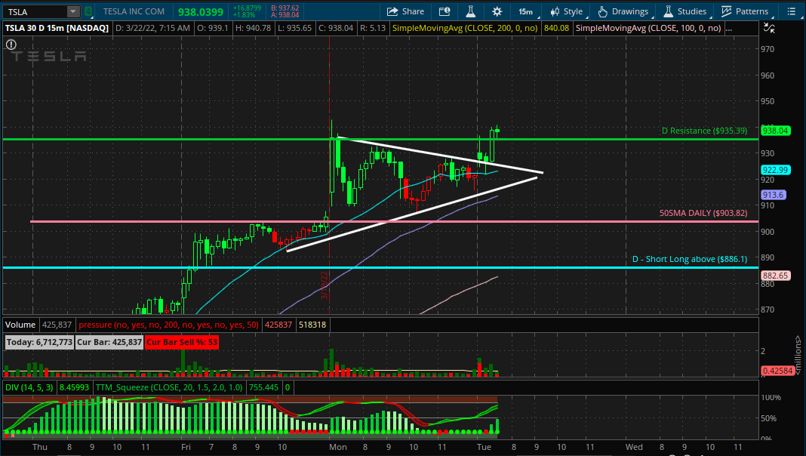Image resolution: width=806 pixels, height=456 pixels.
Task: Click the Tue label on time axis
Action: pyautogui.click(x=484, y=447)
